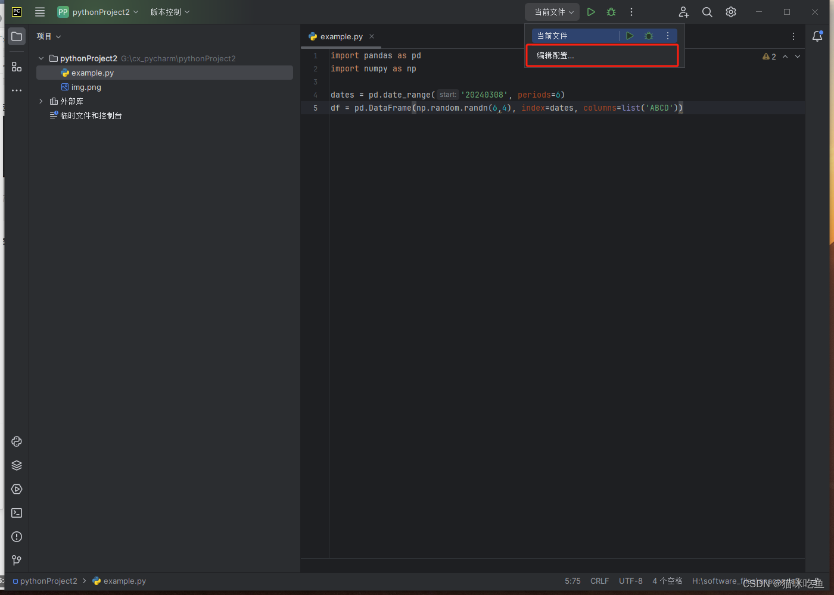
Task: Close the example.py editor tab
Action: [x=372, y=36]
